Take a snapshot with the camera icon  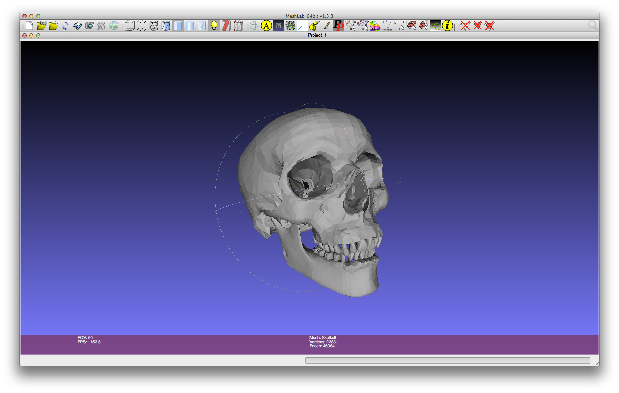89,26
